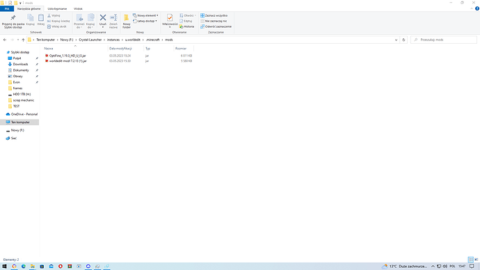
Task: Switch to details view icon in status bar
Action: [x=470, y=260]
